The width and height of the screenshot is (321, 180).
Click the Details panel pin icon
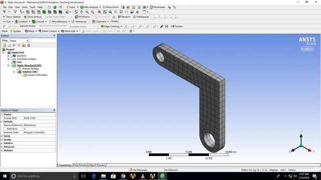tap(54, 110)
